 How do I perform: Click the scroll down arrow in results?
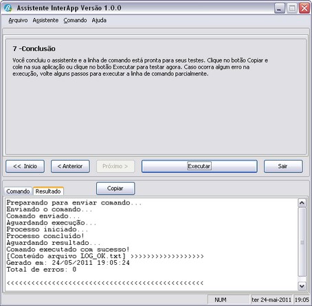302,286
